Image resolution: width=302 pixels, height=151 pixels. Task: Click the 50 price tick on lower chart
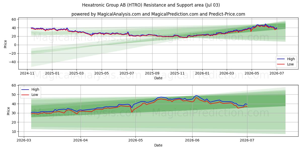pyautogui.click(x=14, y=95)
